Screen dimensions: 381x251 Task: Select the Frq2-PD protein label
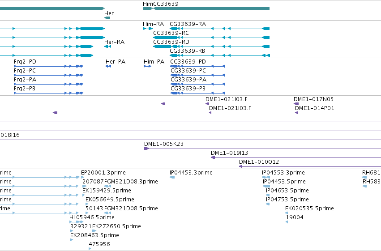(25, 62)
